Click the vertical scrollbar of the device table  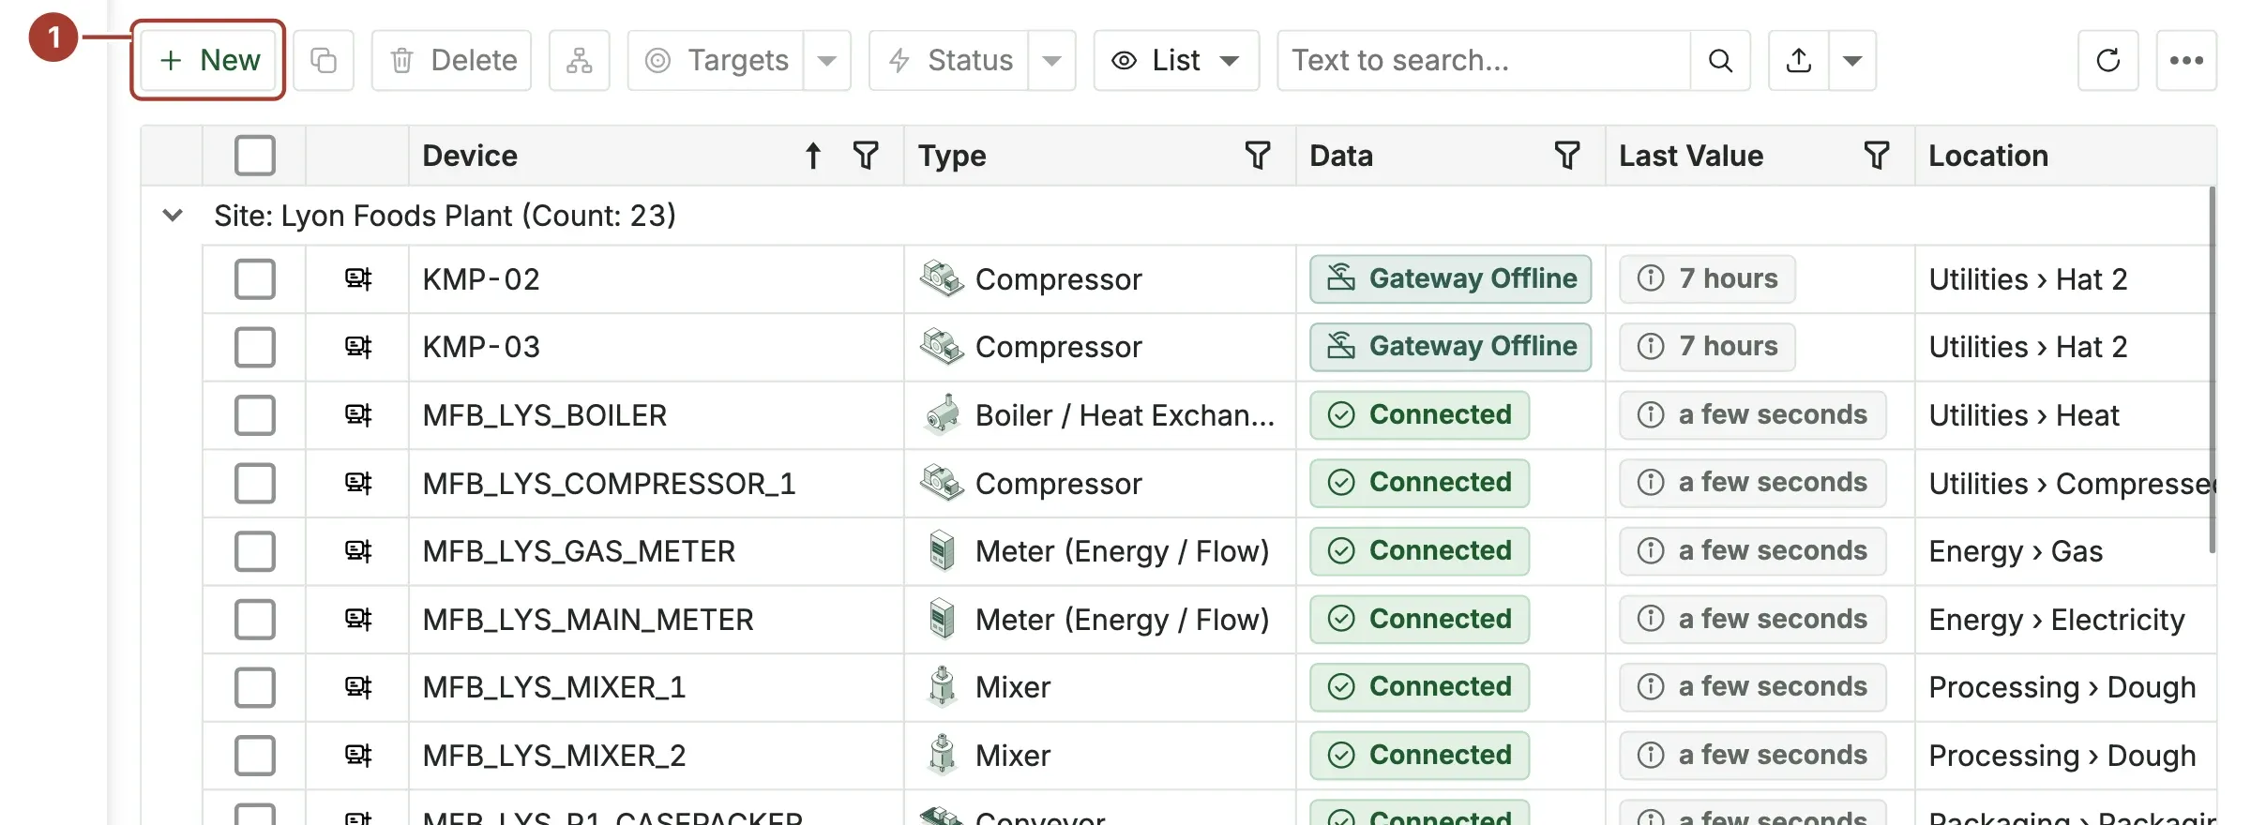[x=2212, y=370]
